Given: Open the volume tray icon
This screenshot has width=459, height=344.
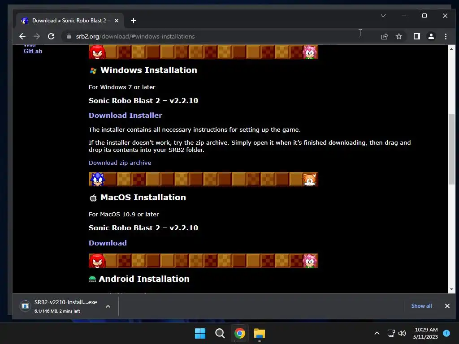Looking at the screenshot, I should click(x=402, y=333).
